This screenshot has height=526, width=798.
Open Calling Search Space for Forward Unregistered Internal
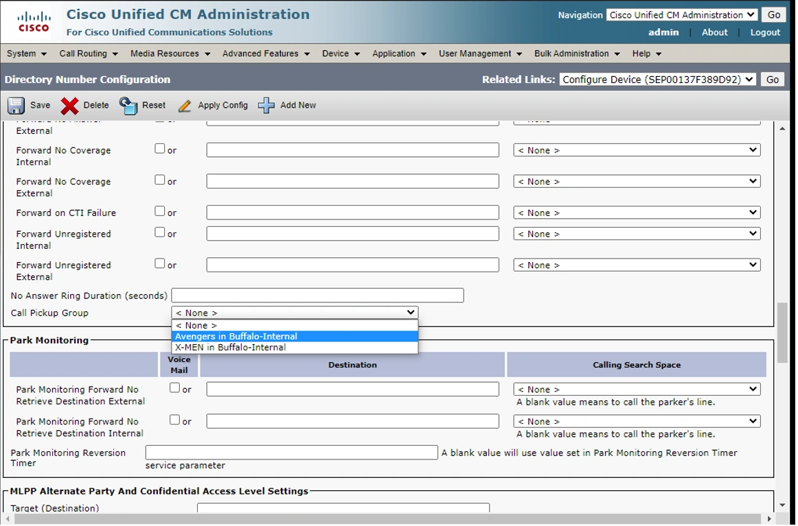tap(637, 233)
